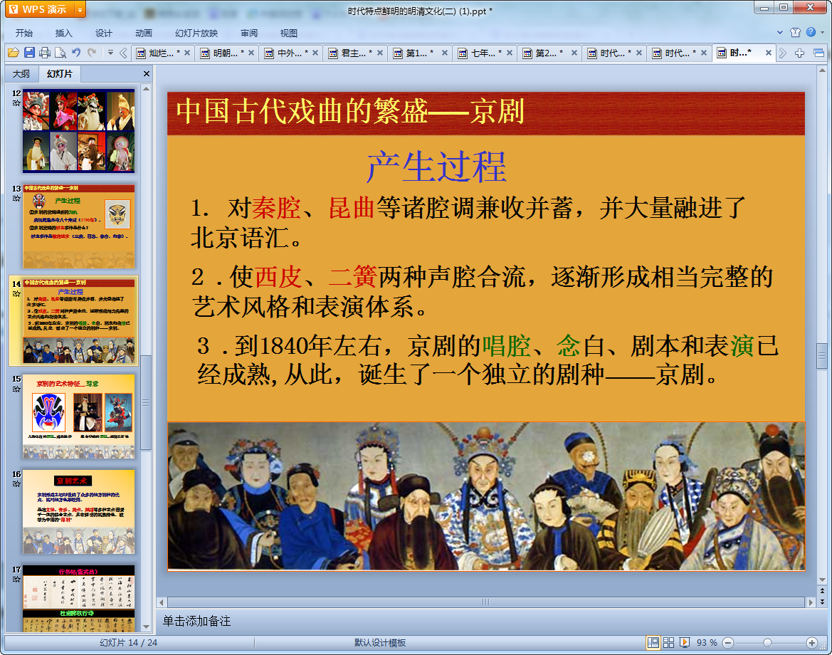Image resolution: width=832 pixels, height=655 pixels.
Task: Click 单击添加备注 notes area
Action: pyautogui.click(x=197, y=621)
